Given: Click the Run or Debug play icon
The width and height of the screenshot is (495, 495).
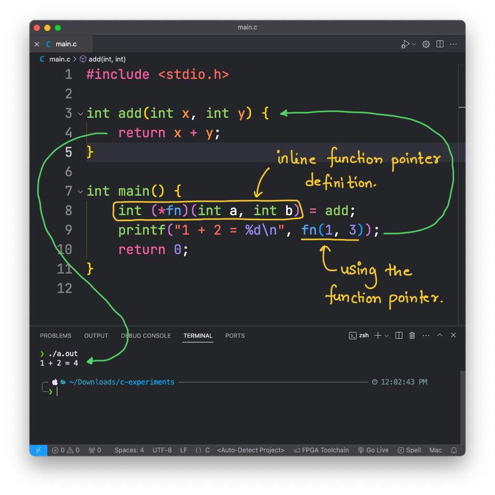Looking at the screenshot, I should pyautogui.click(x=405, y=44).
